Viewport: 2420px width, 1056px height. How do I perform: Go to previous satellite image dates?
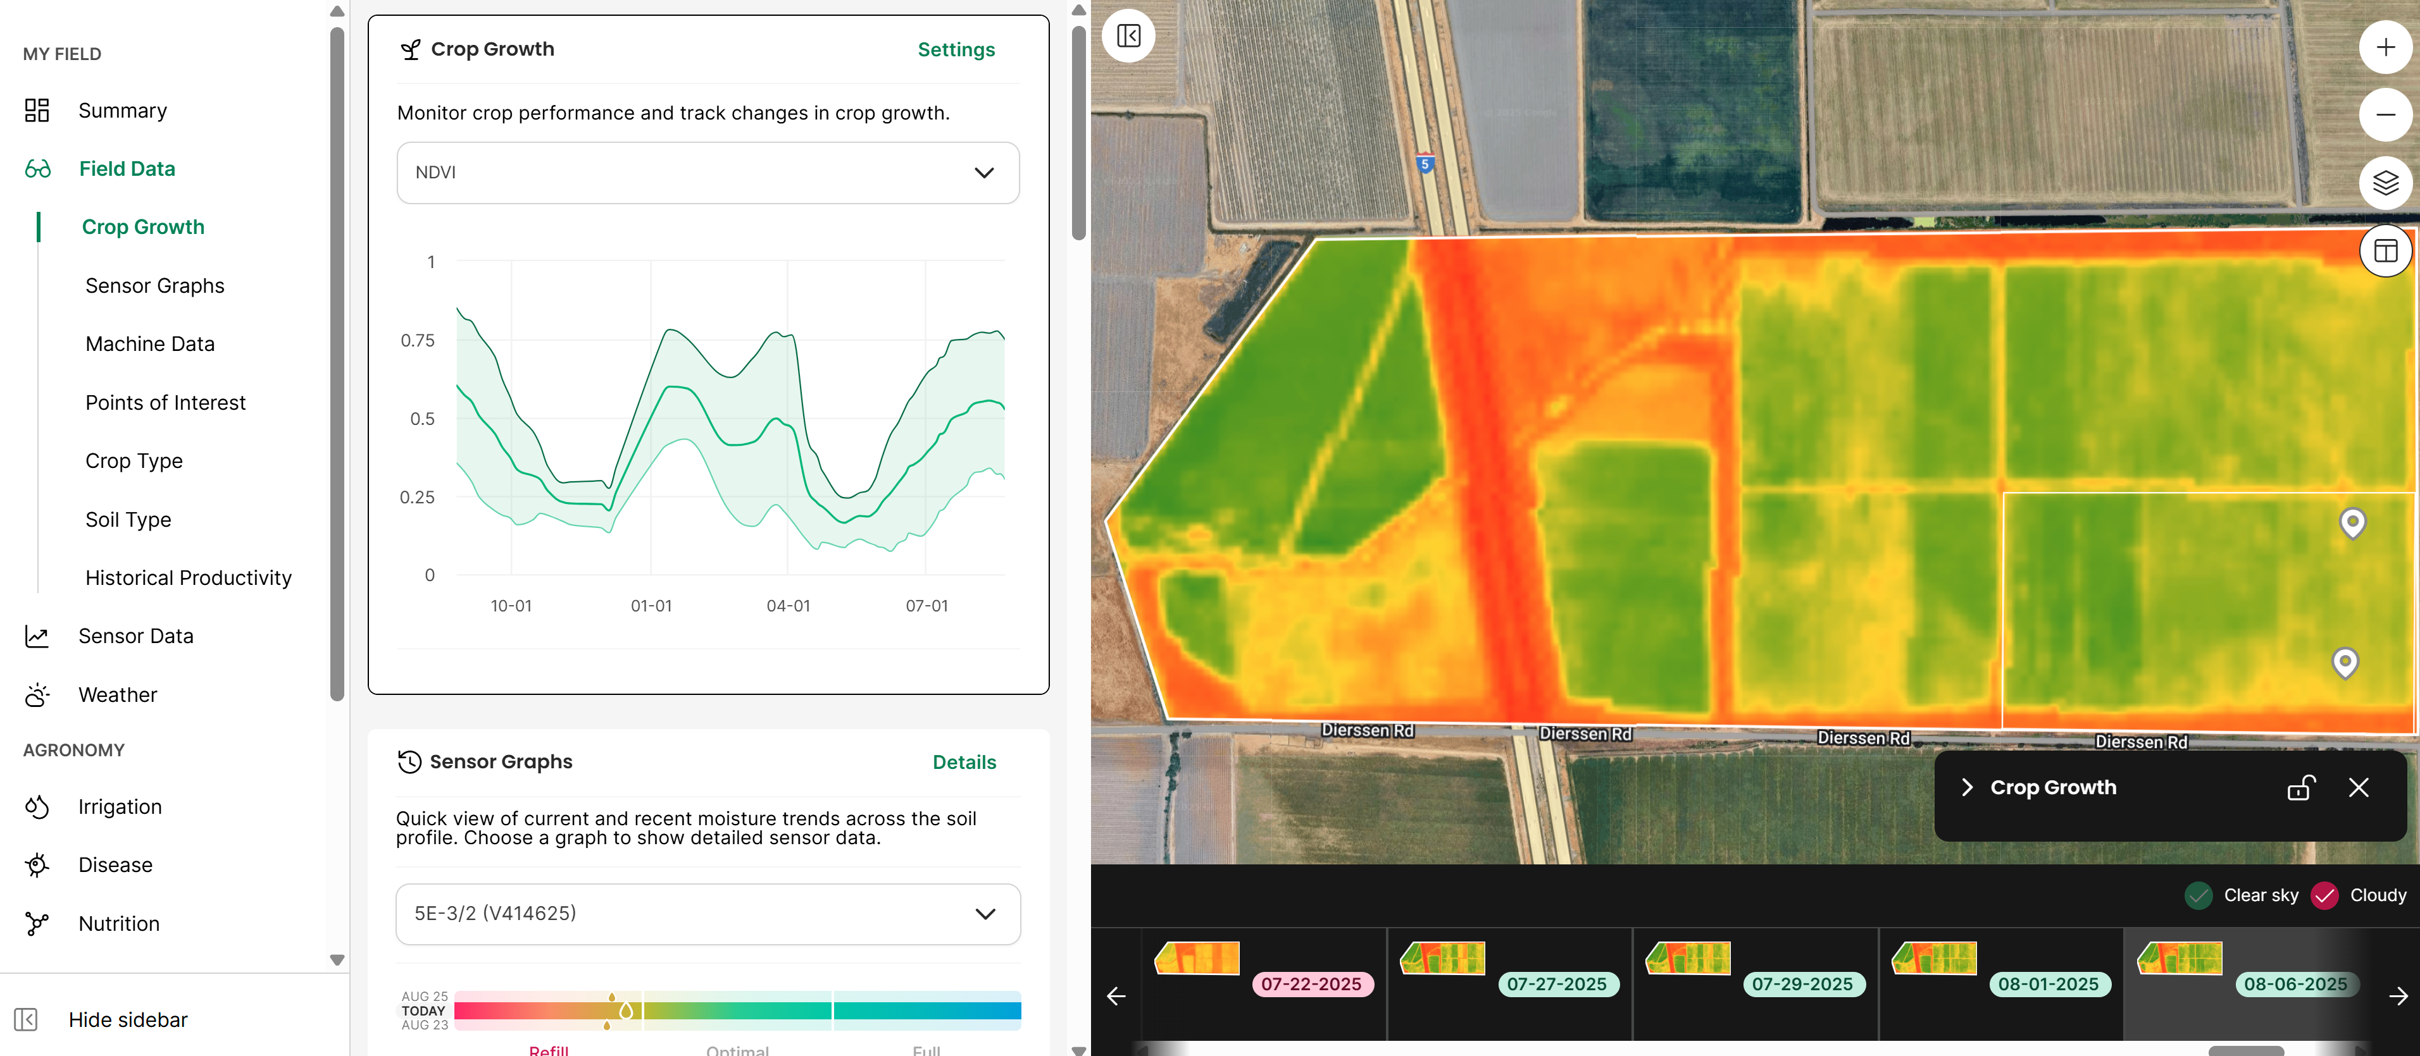1116,996
